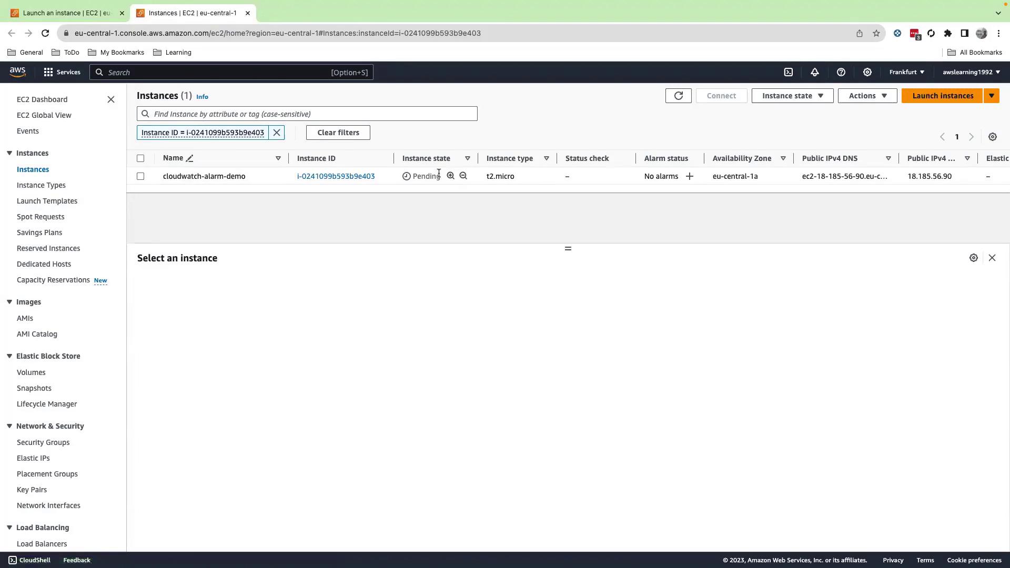Click the Clear filters button
Viewport: 1010px width, 568px height.
coord(338,133)
